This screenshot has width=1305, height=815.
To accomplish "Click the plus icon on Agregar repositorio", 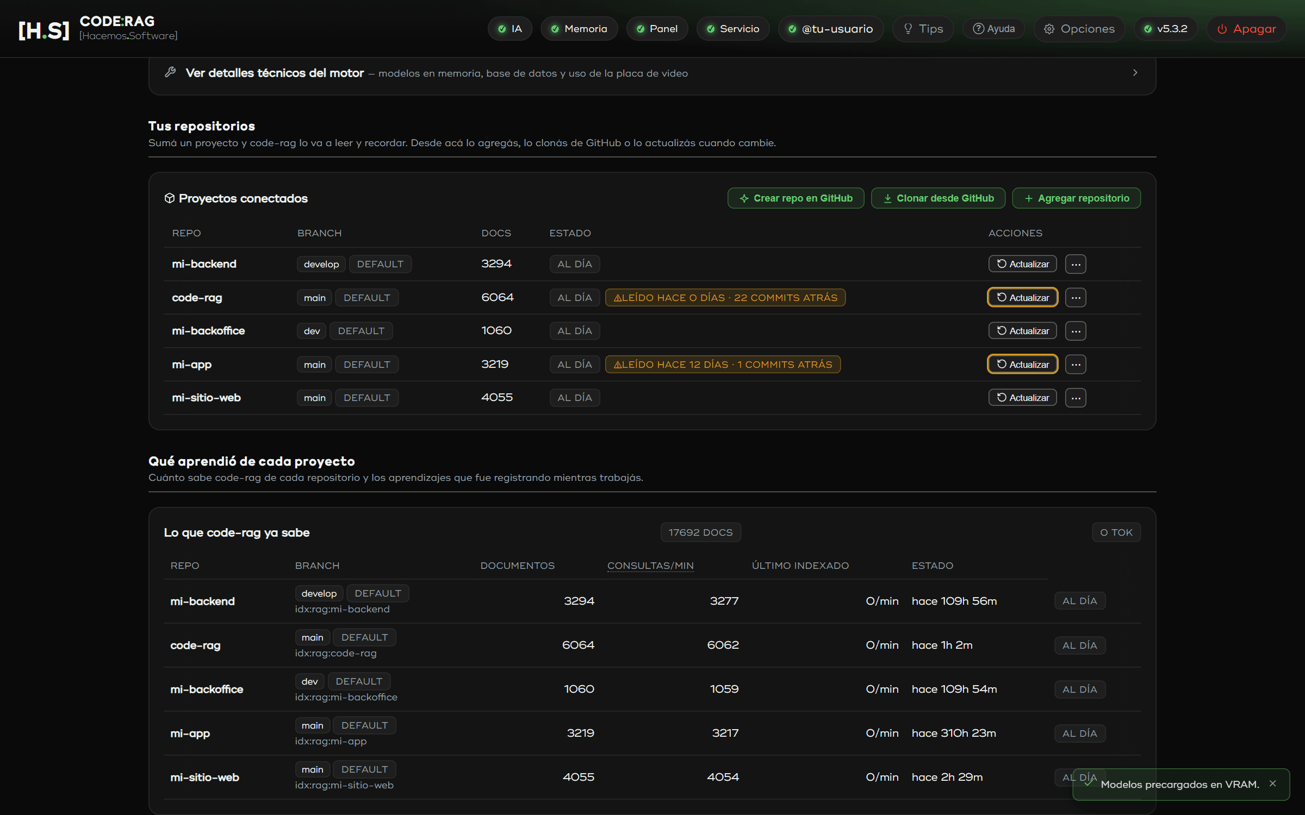I will pos(1028,199).
